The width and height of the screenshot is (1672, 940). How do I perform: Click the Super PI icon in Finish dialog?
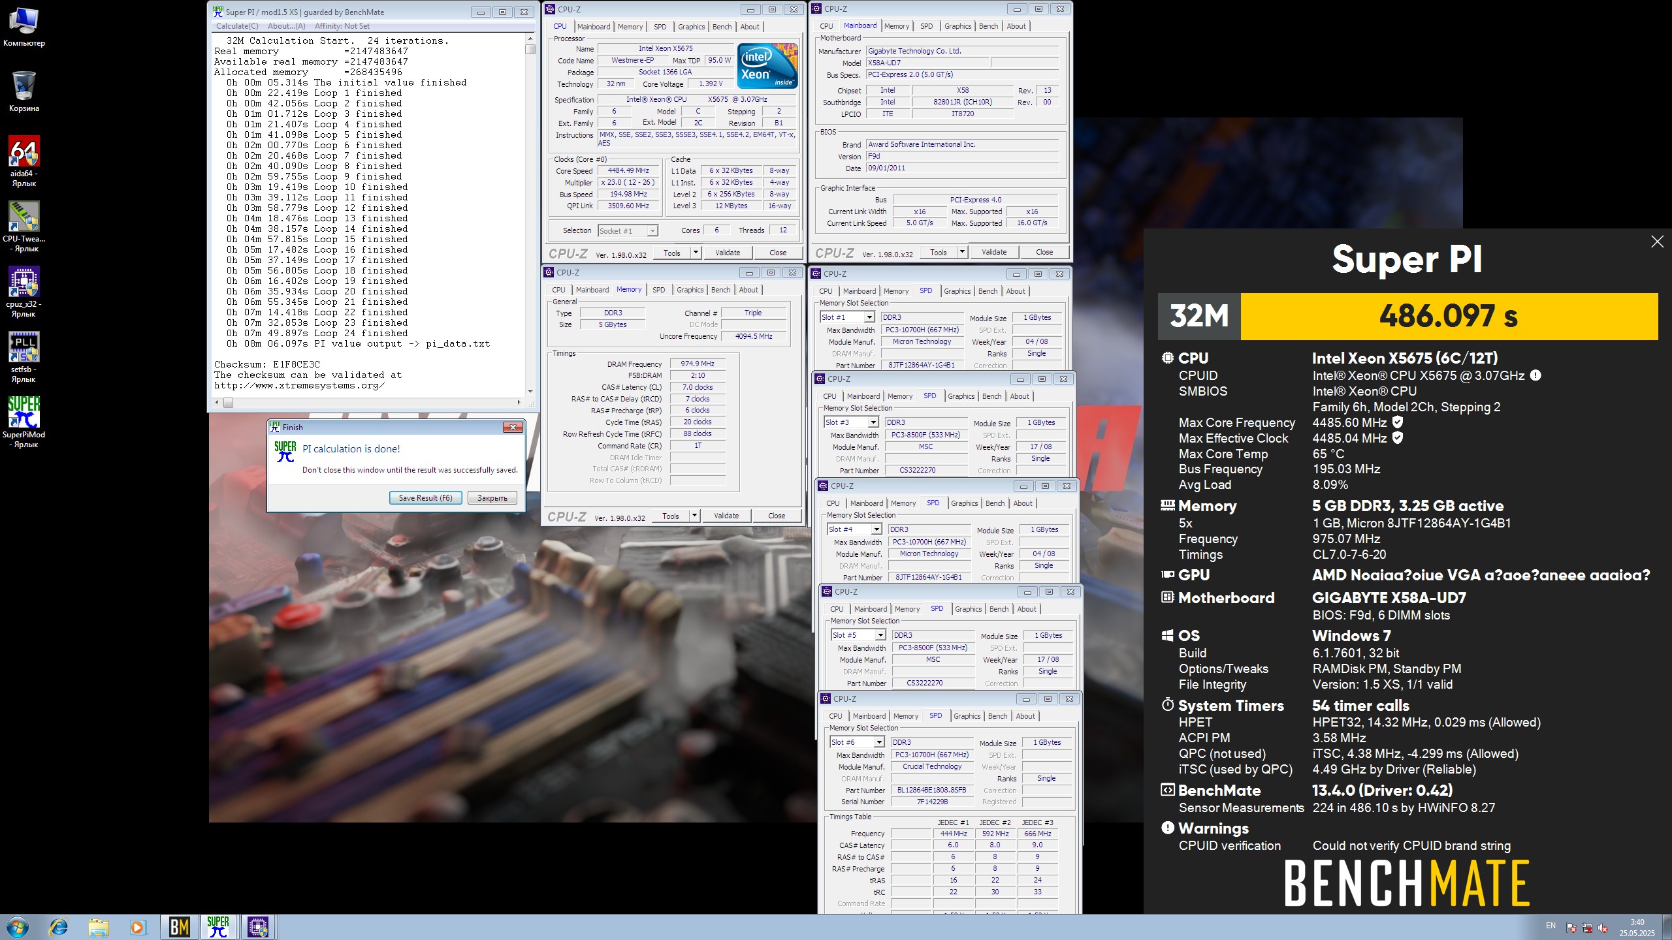tap(285, 451)
